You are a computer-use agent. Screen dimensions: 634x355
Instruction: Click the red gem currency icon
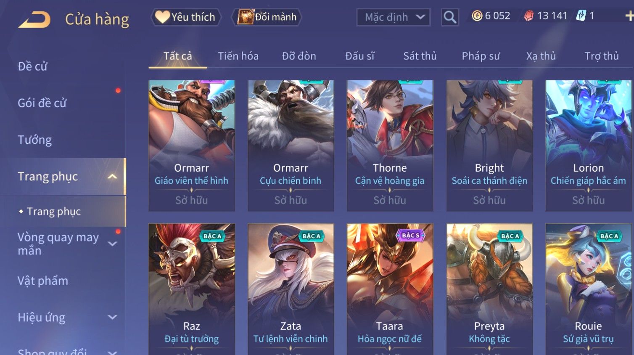tap(529, 16)
